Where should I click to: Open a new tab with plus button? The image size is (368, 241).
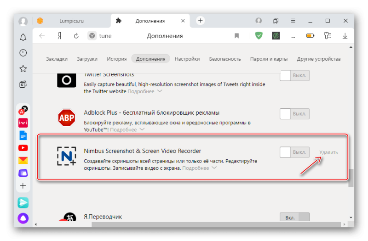click(200, 21)
